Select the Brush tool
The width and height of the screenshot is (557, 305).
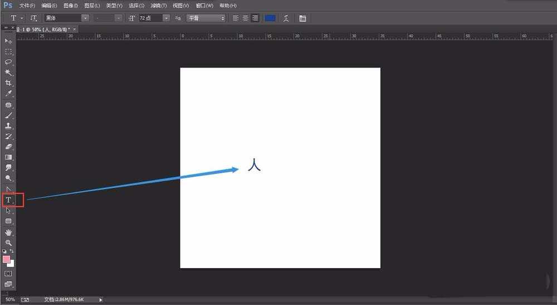(x=8, y=115)
